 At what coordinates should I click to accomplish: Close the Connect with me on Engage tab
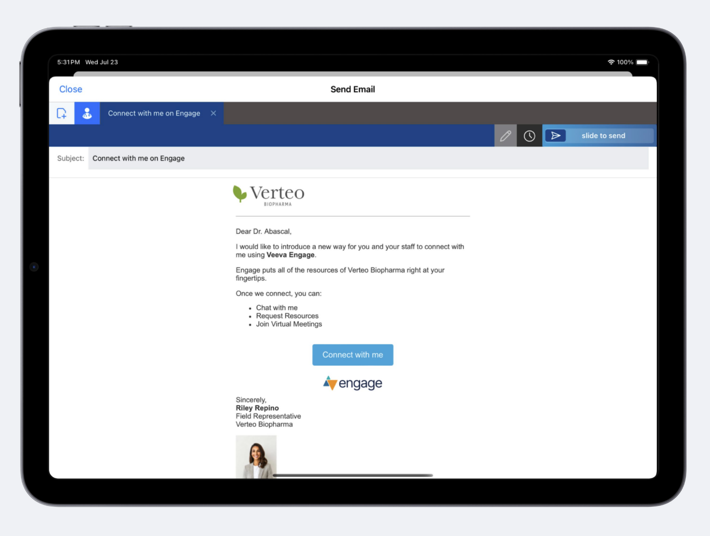[x=213, y=113]
